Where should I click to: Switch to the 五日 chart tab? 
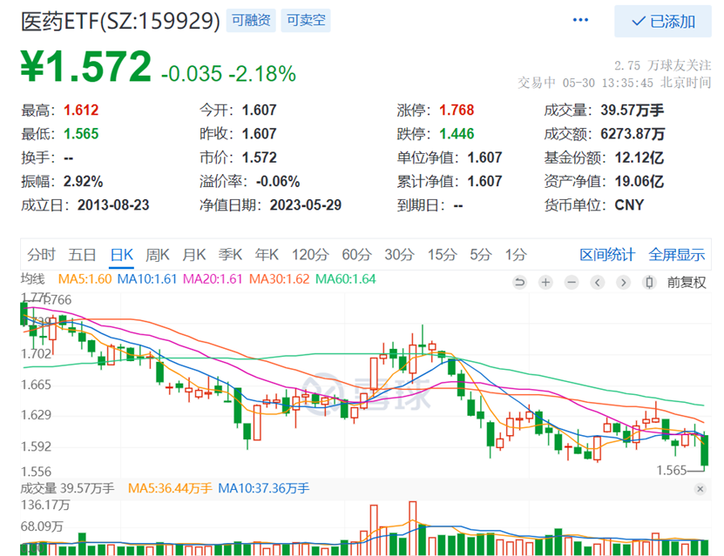tap(82, 254)
